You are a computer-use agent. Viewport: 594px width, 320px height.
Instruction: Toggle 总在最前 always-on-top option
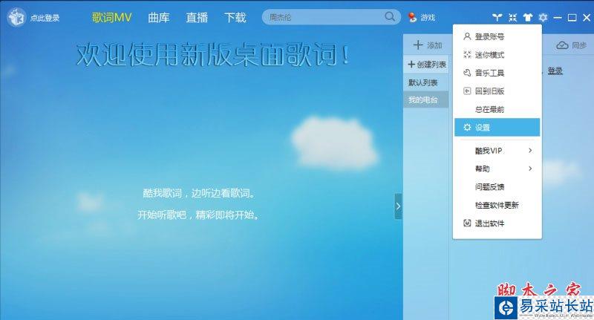497,109
